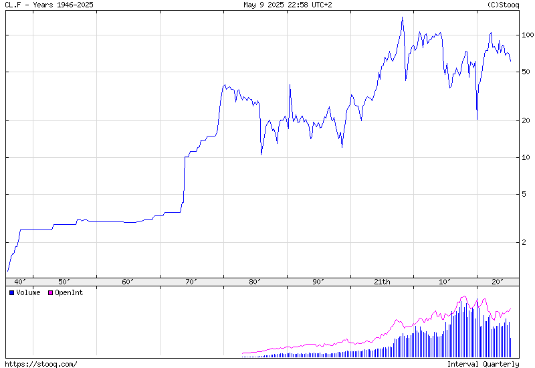The width and height of the screenshot is (535, 368).
Task: Click the 5 price axis label
Action: click(524, 194)
